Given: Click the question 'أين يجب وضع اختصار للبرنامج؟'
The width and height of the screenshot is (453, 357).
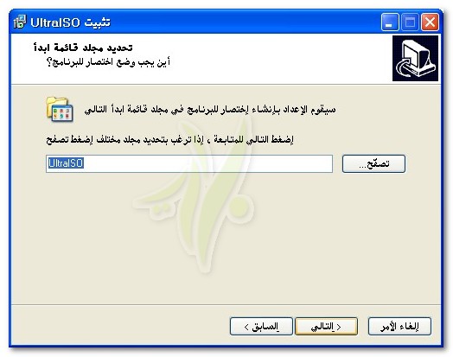Looking at the screenshot, I should 108,62.
